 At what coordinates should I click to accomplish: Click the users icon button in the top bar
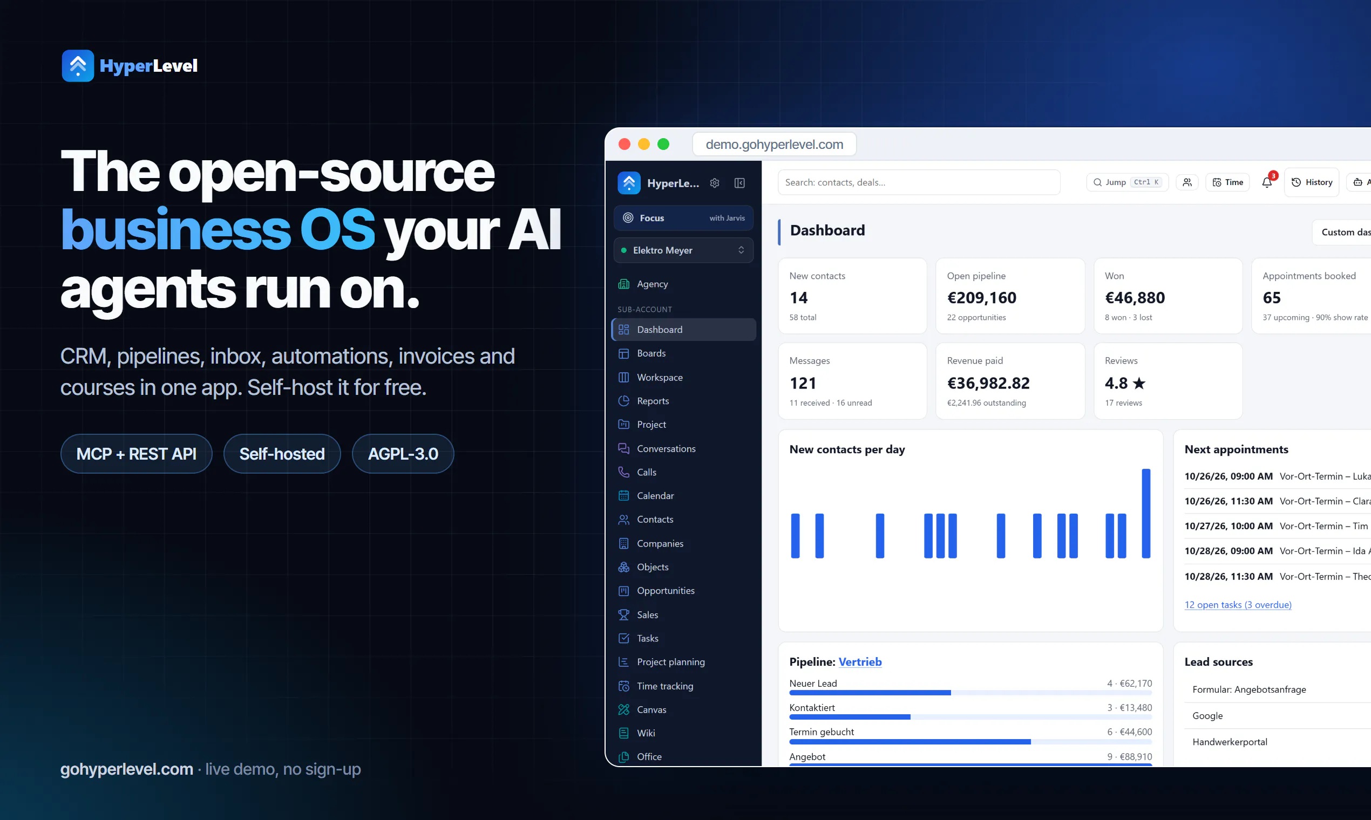point(1187,182)
